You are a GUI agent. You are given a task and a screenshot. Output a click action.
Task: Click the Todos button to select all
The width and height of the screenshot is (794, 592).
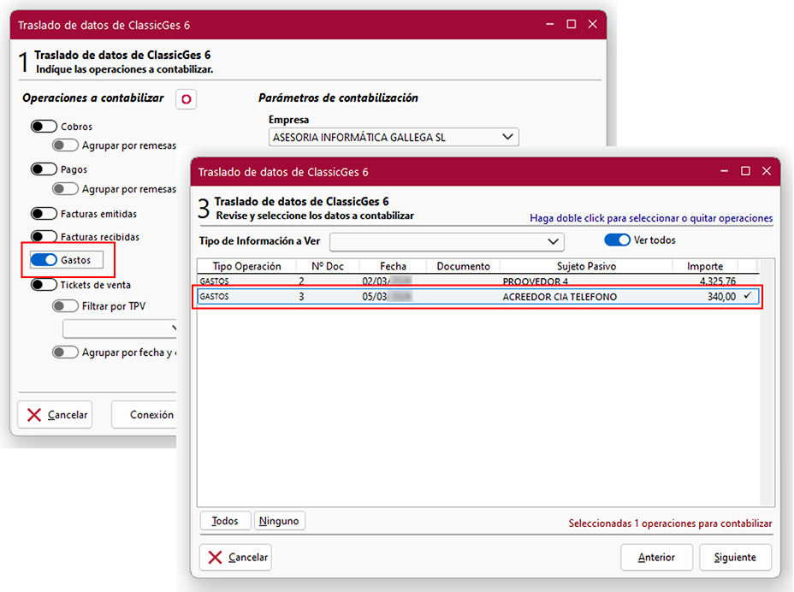[x=225, y=520]
